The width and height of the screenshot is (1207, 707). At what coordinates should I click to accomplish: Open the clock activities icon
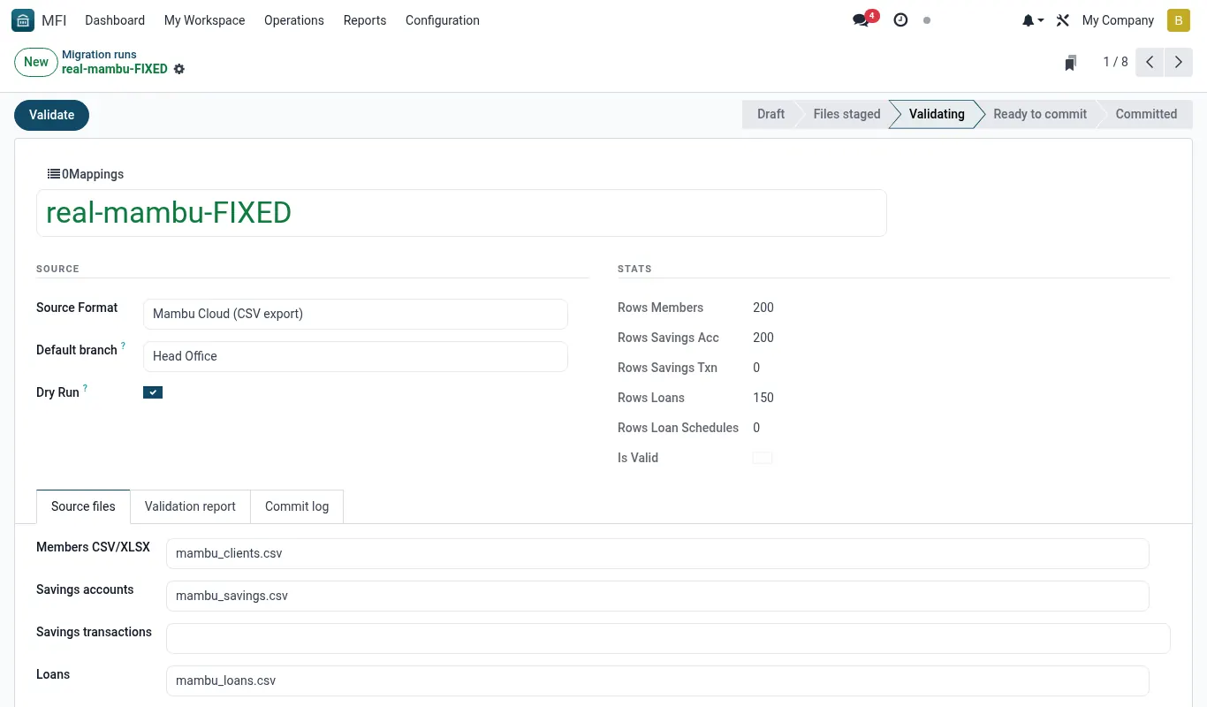900,20
